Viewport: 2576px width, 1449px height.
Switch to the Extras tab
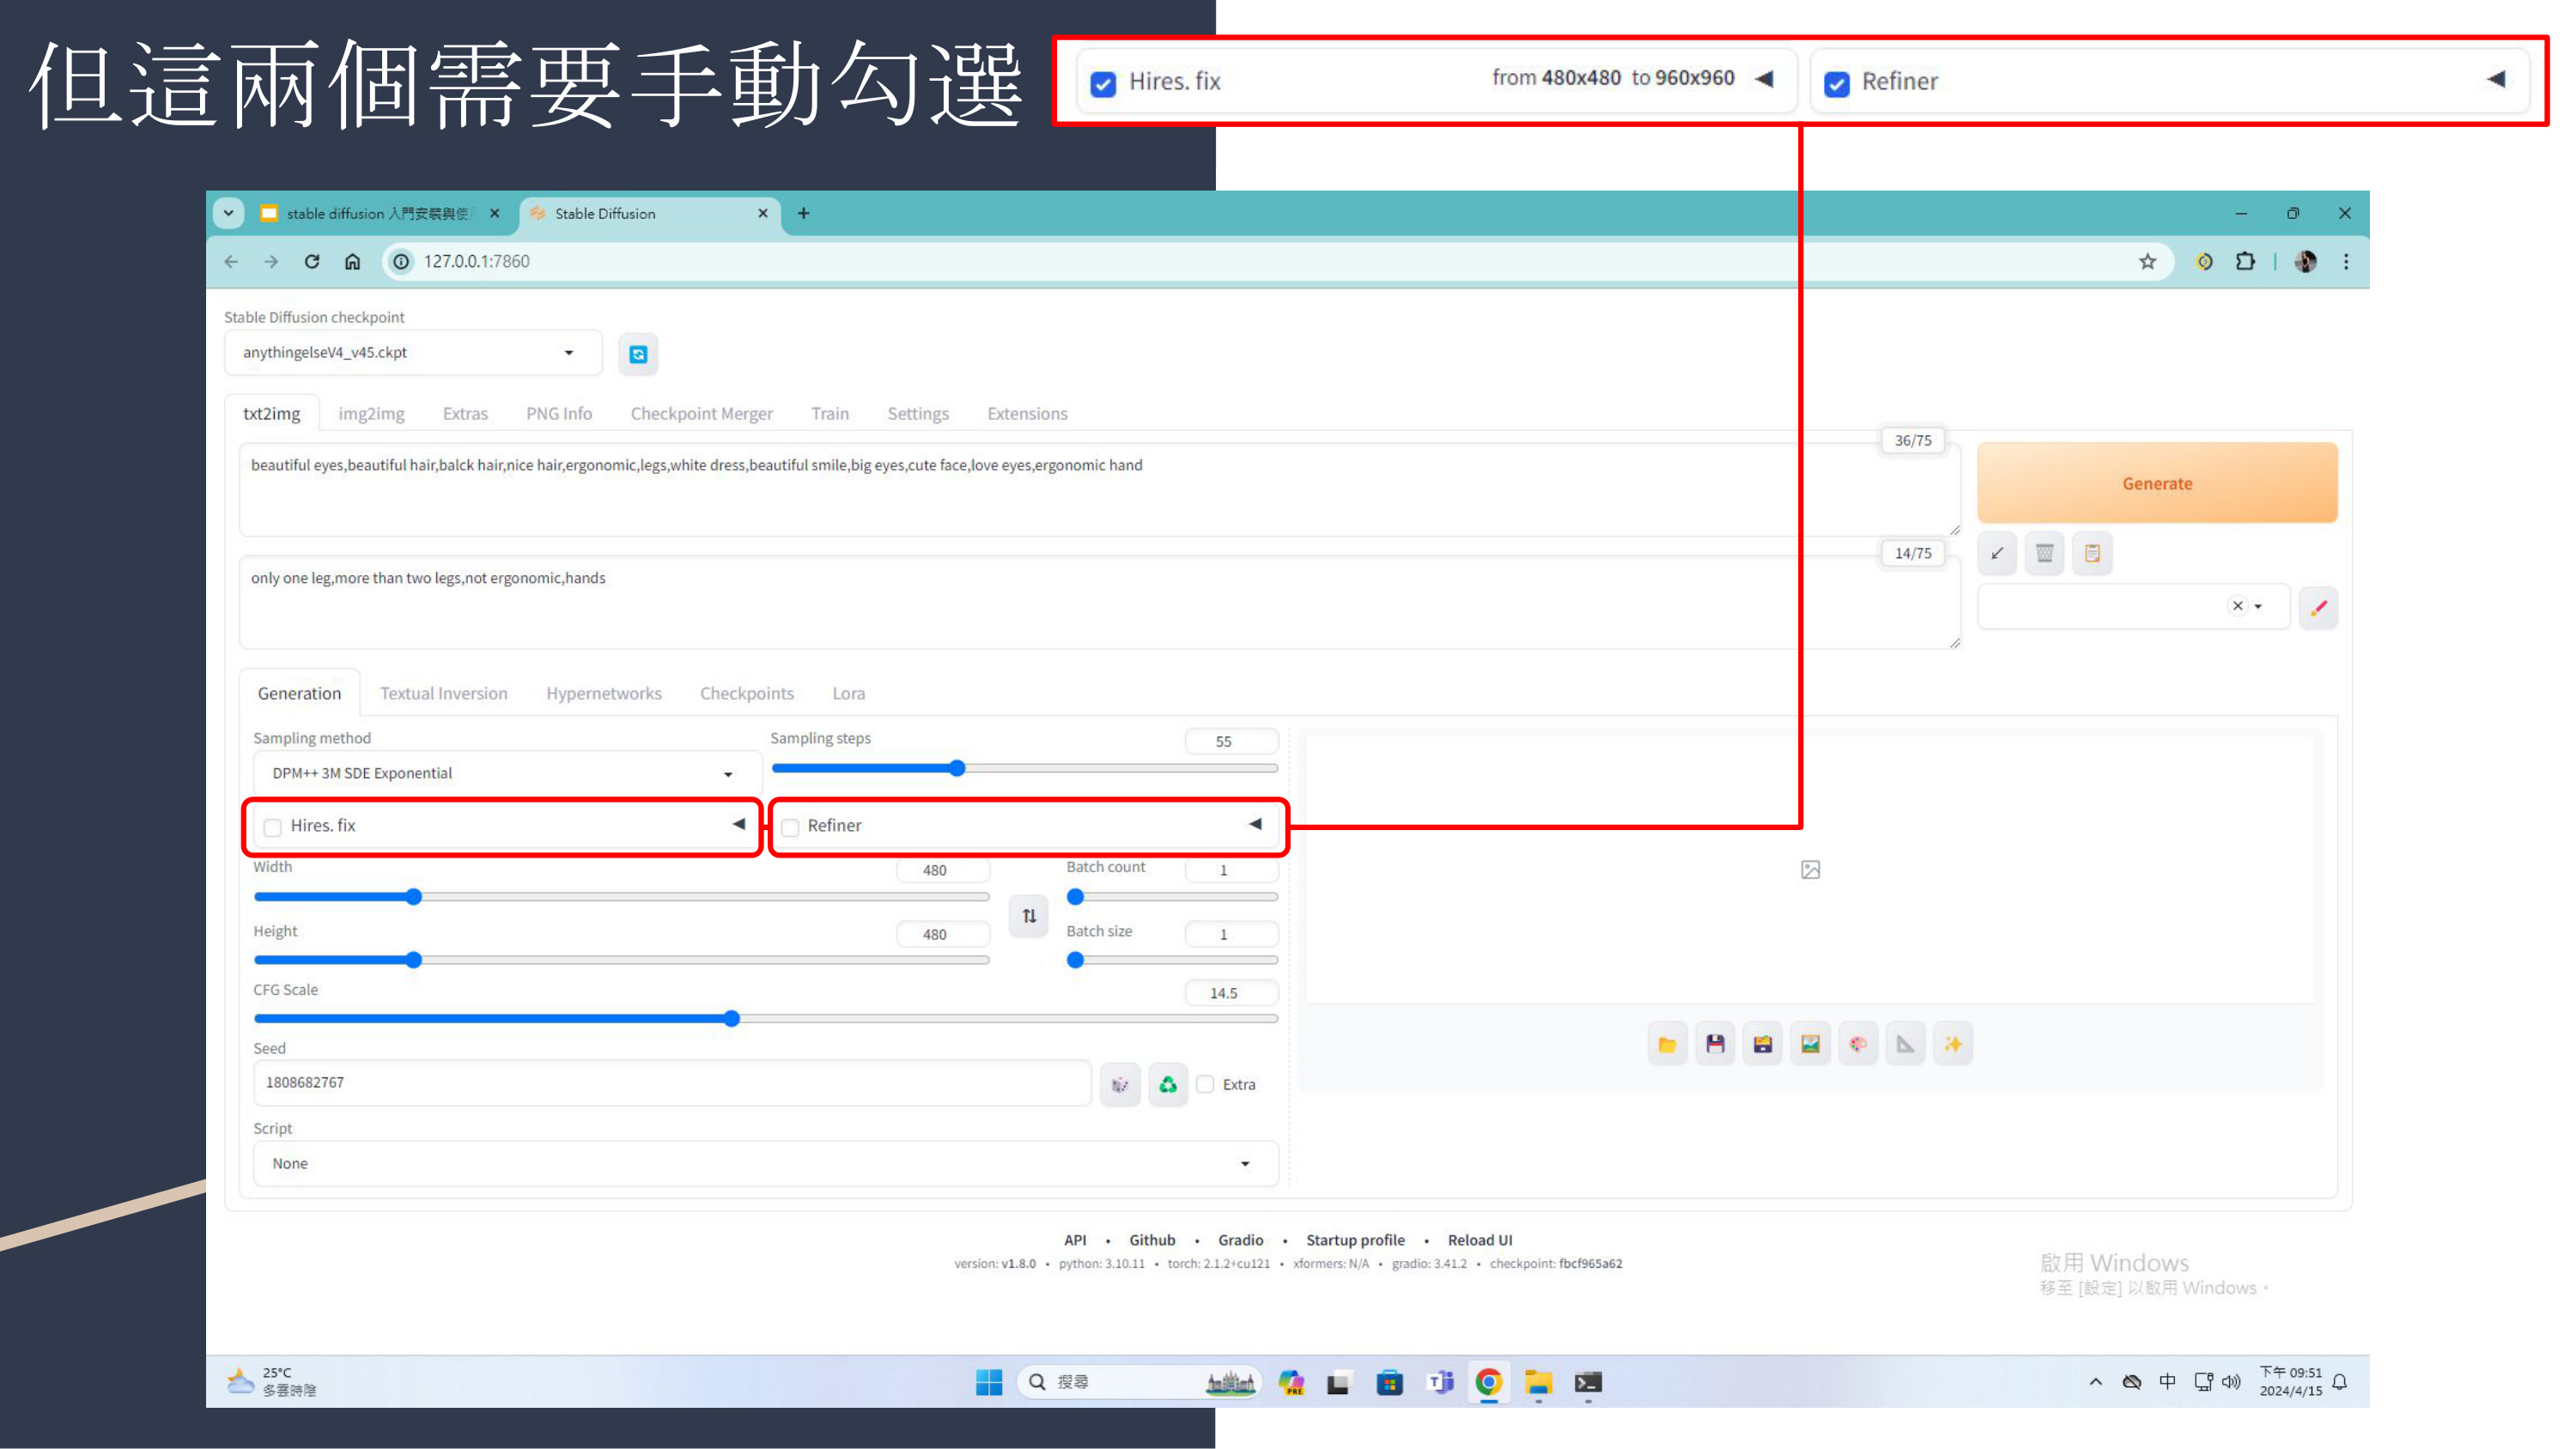pos(465,414)
